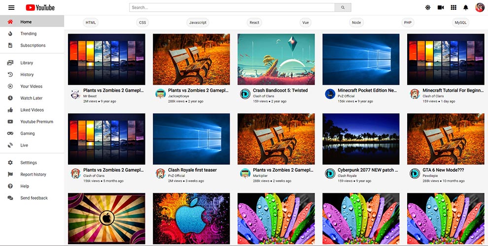Screen dimensions: 488x246
Task: Click the Report history flag icon
Action: point(10,175)
